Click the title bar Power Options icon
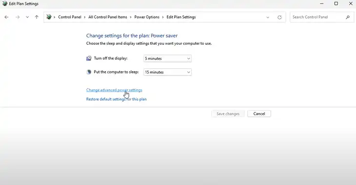Viewport: 356px width, 185px height. pos(5,3)
